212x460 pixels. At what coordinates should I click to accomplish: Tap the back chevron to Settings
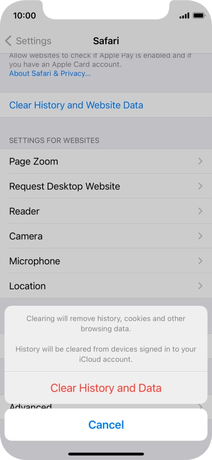click(8, 41)
